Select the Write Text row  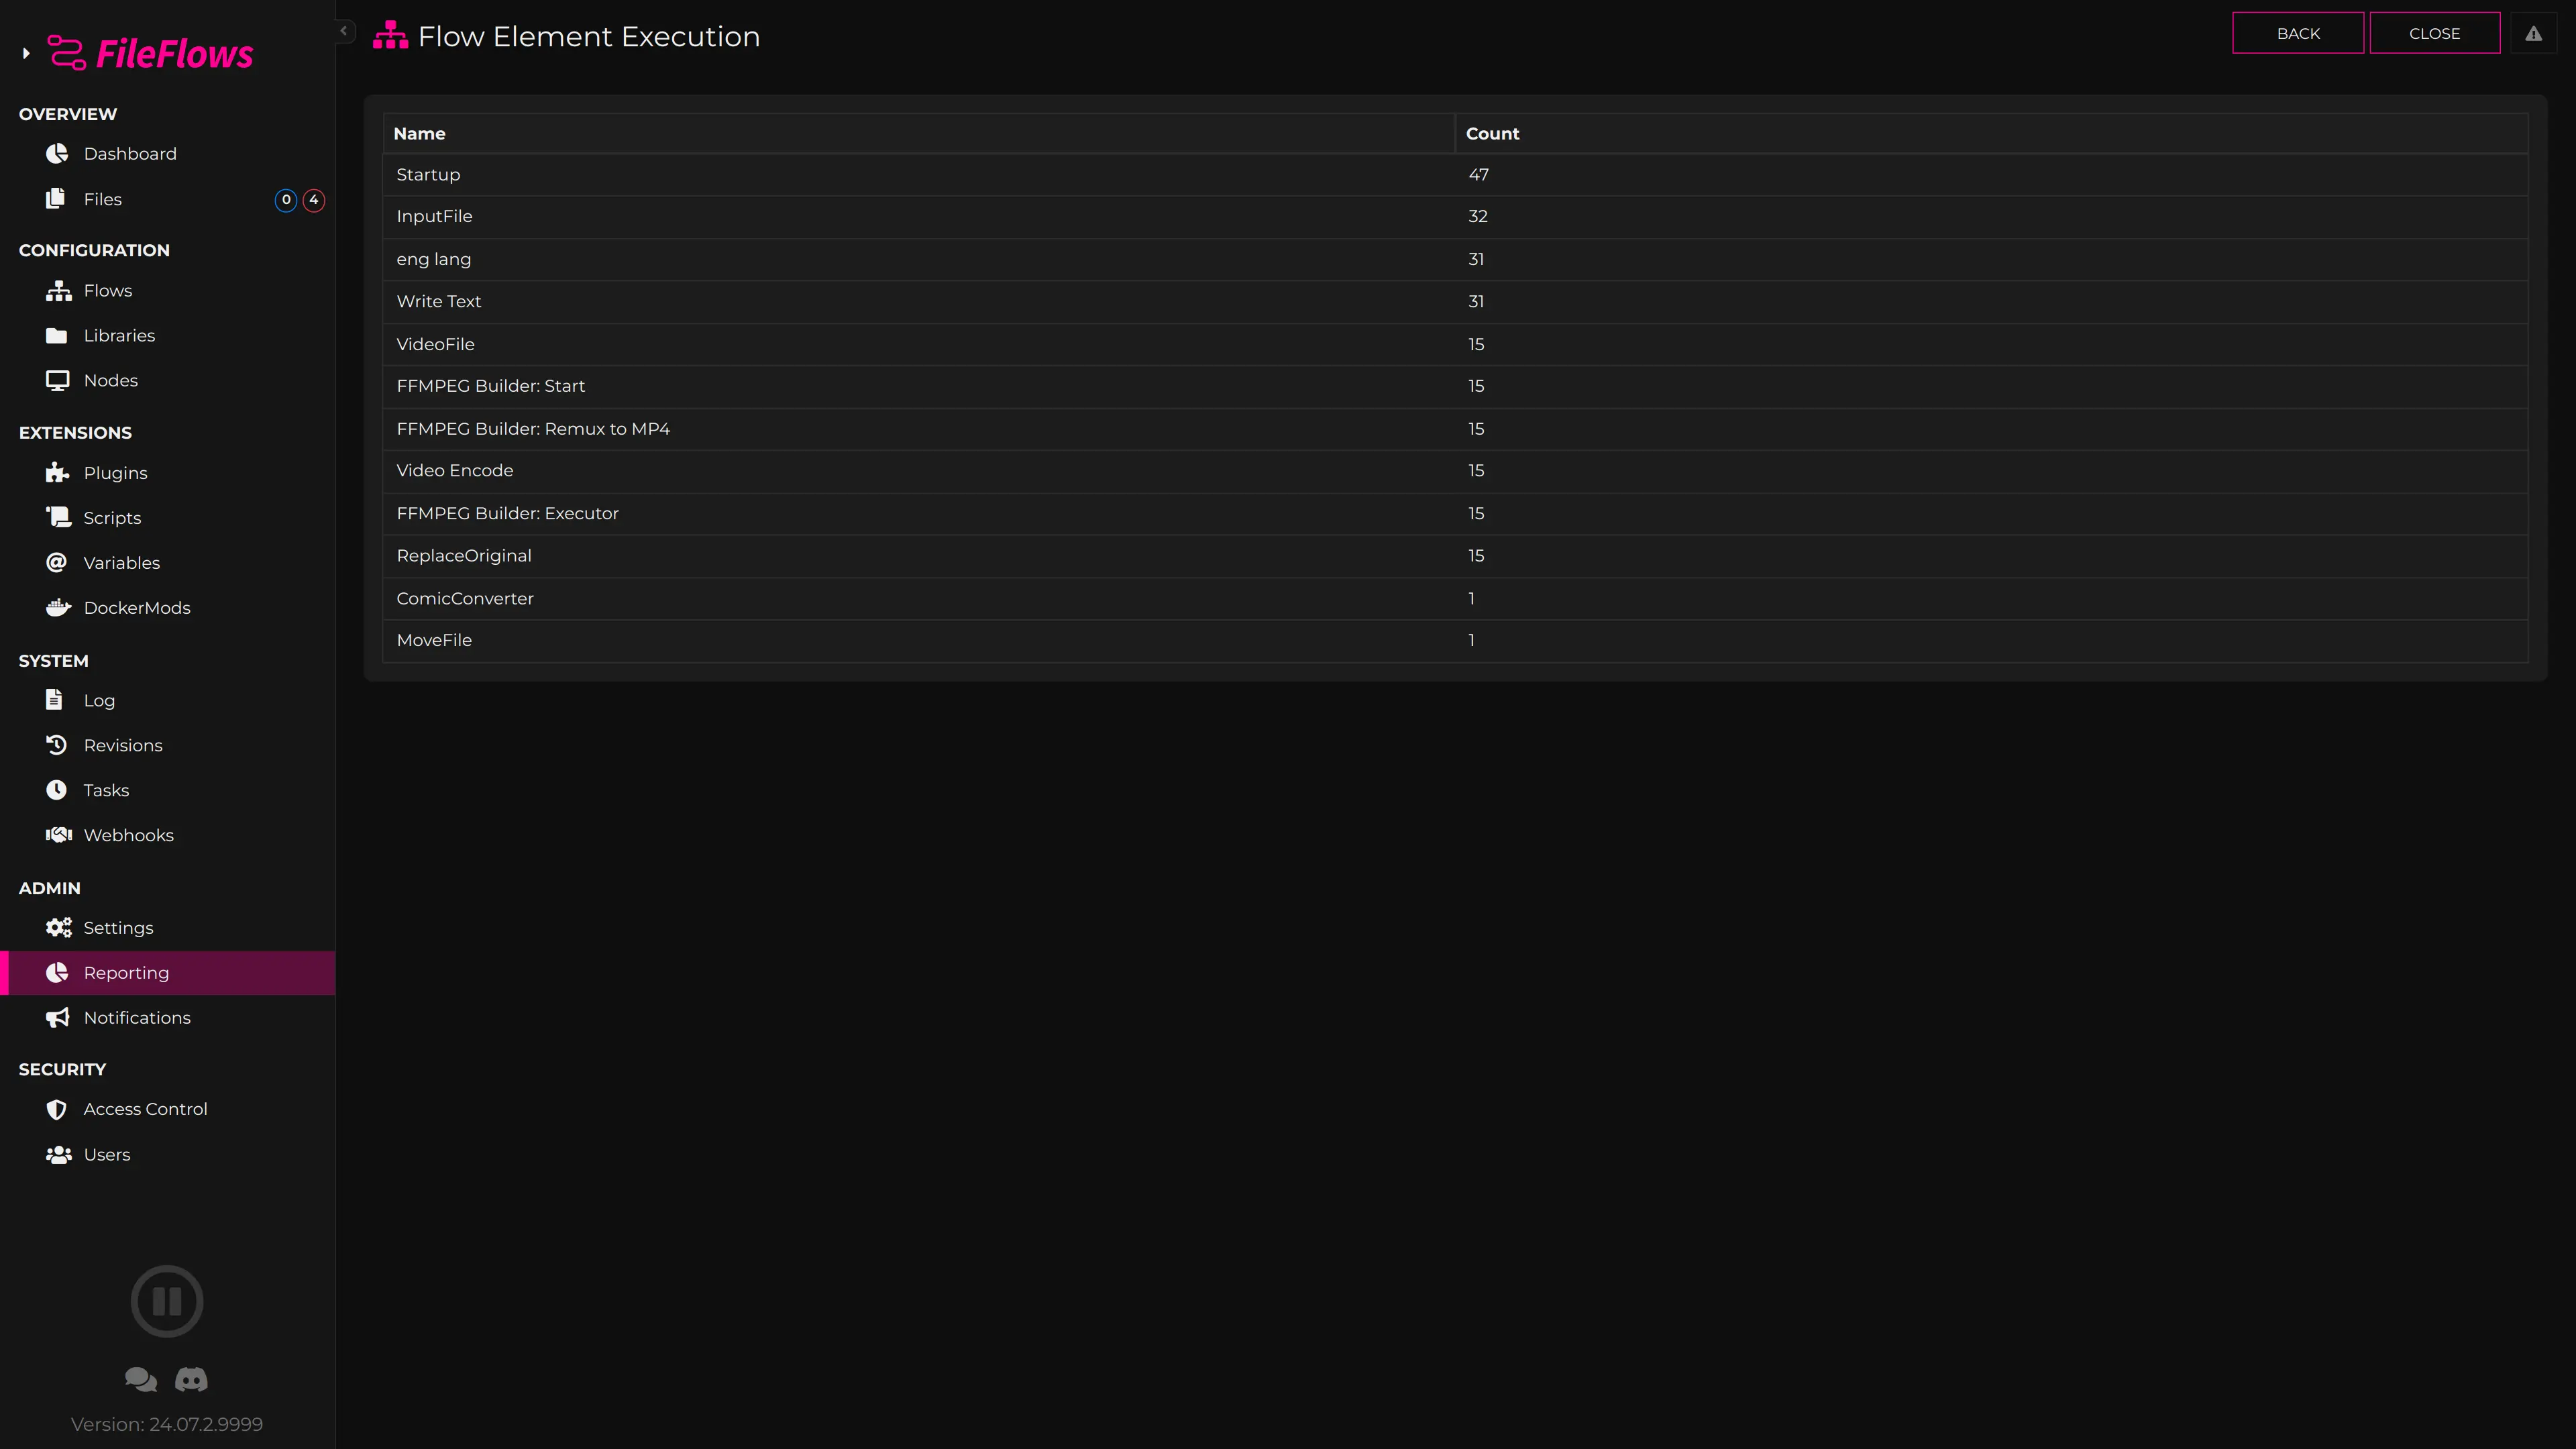click(x=1455, y=301)
